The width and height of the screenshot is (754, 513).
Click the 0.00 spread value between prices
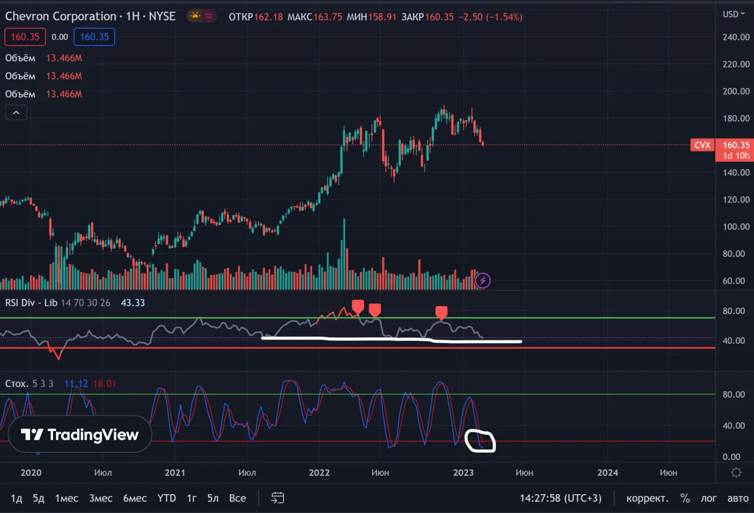(59, 37)
